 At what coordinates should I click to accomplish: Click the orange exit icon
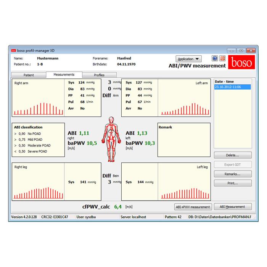pos(222,58)
